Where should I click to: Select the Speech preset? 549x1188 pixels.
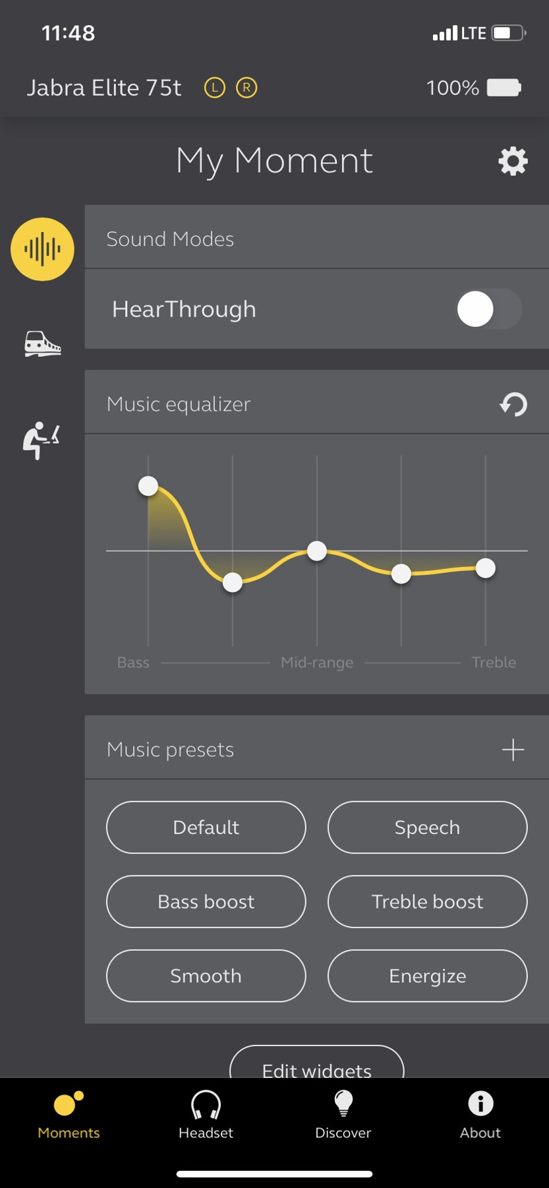(x=427, y=827)
